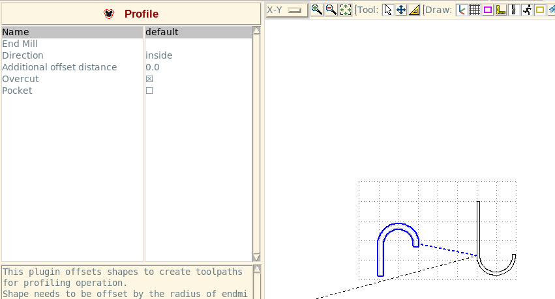Click the empty End Mill value cell
Screen dimensions: 555x299
[x=198, y=44]
